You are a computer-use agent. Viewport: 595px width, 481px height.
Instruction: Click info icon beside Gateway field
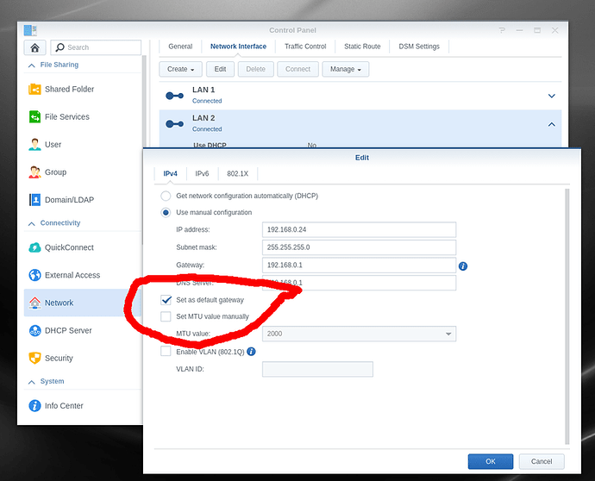tap(463, 265)
